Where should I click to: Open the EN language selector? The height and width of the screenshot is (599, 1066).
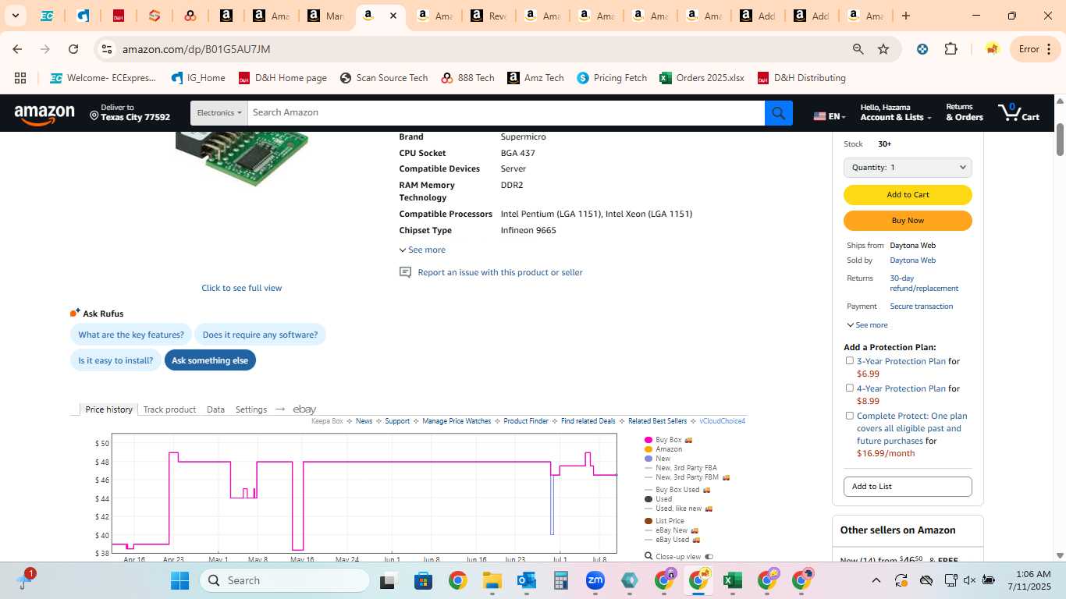tap(830, 116)
